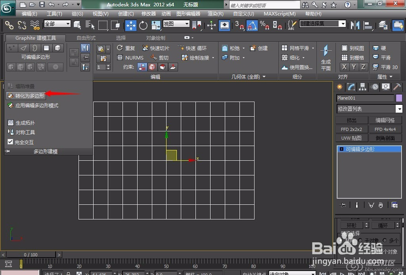Click the 快速切片 button
406x275 pixels.
155,48
